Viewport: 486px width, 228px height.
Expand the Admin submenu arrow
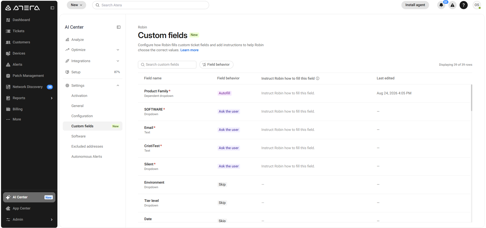point(52,220)
